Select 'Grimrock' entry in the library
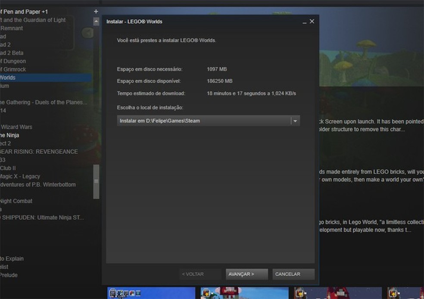This screenshot has width=424, height=299. 13,69
